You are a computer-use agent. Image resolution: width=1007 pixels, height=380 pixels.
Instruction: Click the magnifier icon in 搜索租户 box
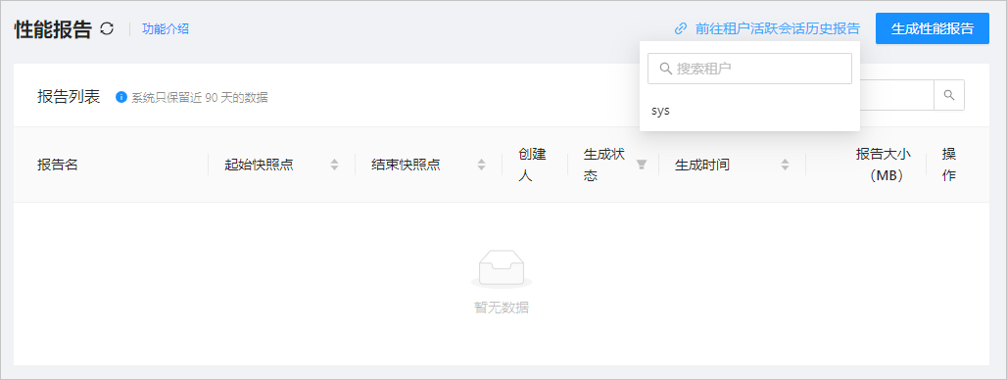point(665,69)
